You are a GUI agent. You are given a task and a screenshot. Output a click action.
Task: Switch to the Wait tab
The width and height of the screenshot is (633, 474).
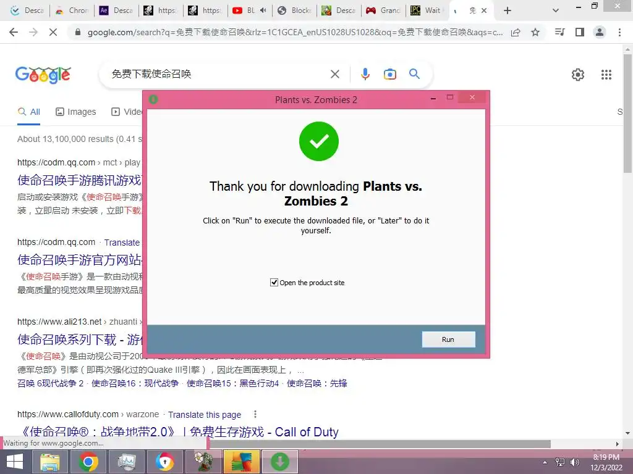[426, 10]
